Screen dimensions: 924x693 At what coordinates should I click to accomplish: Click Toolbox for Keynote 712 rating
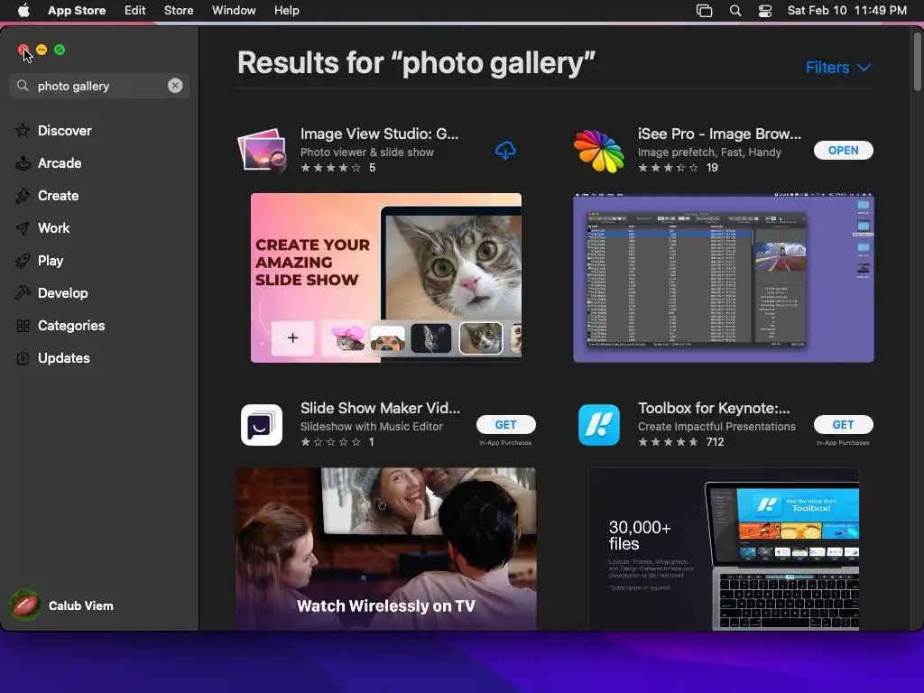680,442
